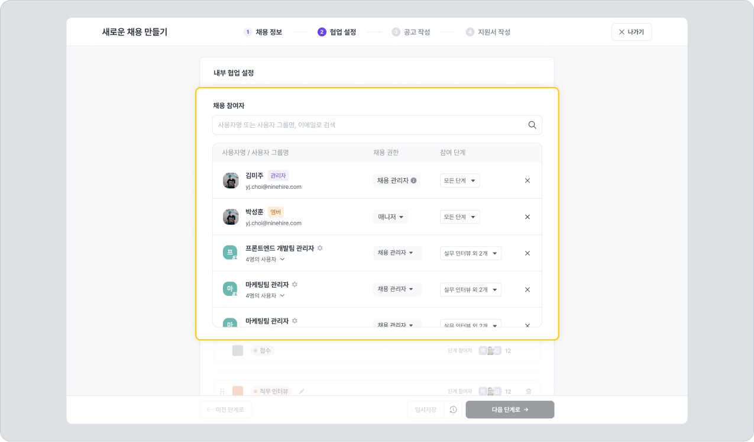
Task: Open 모든 단계 dropdown in 김미주's row
Action: tap(459, 180)
